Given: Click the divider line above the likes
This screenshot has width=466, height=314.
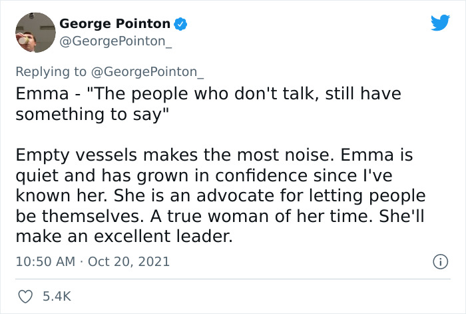Looking at the screenshot, I should pos(233,279).
